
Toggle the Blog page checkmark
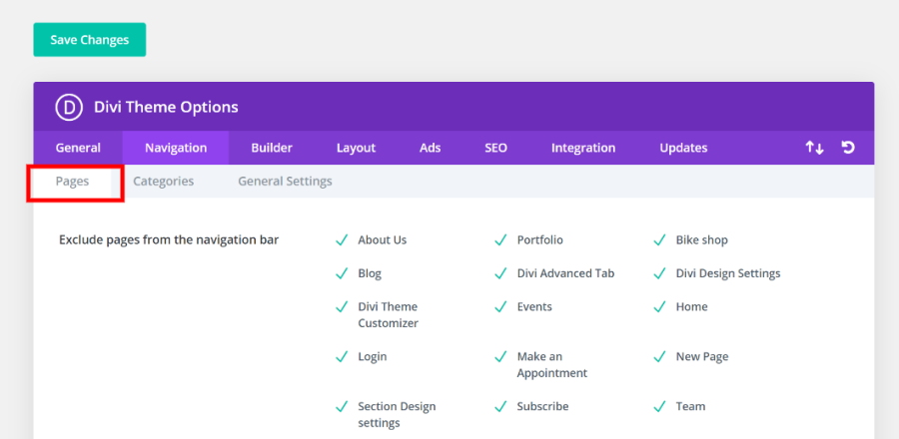[x=342, y=273]
